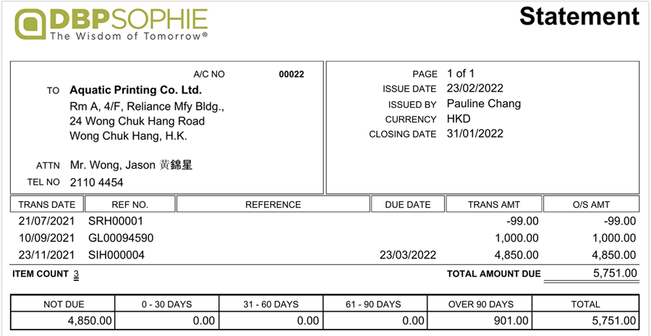Open reference number SIH000004
Screen dimensions: 651x336
coord(116,255)
